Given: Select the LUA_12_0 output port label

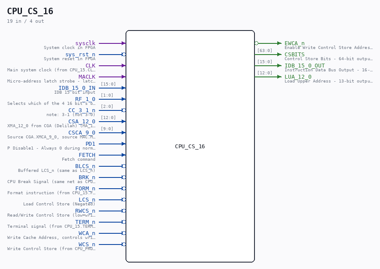Looking at the screenshot, I should coord(298,76).
